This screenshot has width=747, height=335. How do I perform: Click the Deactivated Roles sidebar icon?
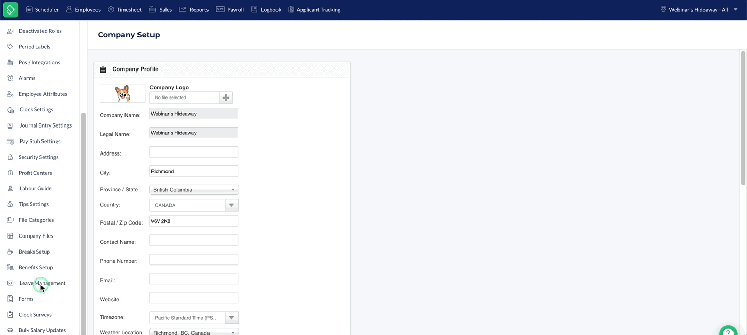(x=10, y=31)
